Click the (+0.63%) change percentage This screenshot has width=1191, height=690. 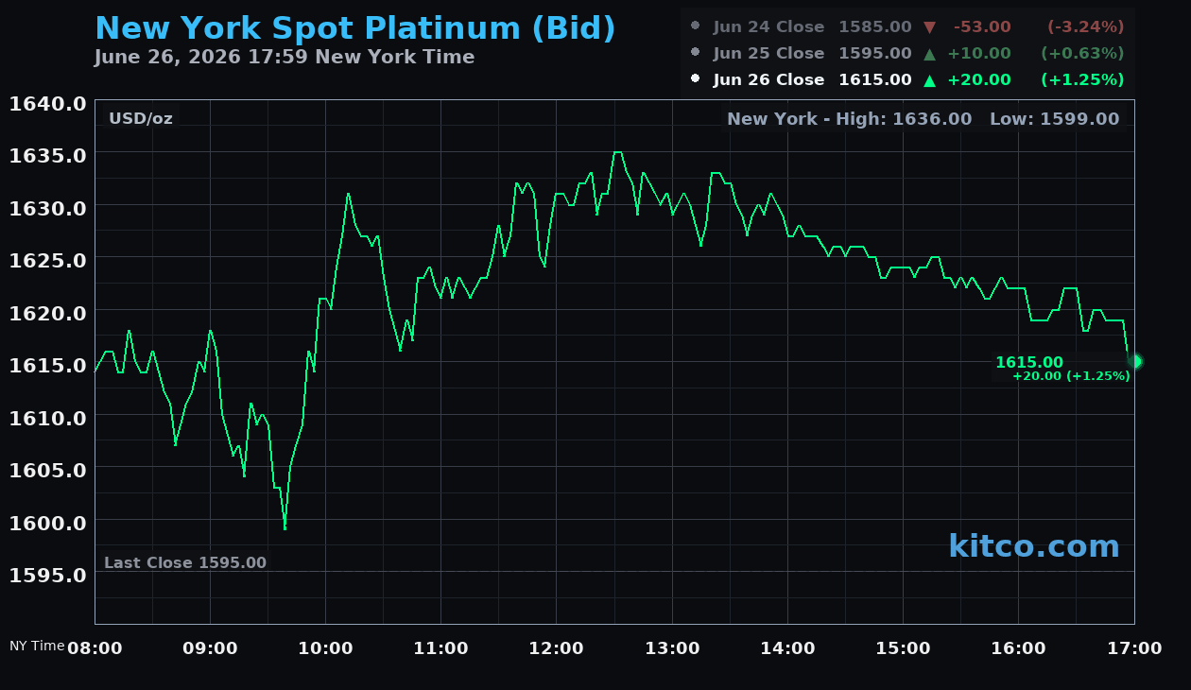click(x=1082, y=54)
